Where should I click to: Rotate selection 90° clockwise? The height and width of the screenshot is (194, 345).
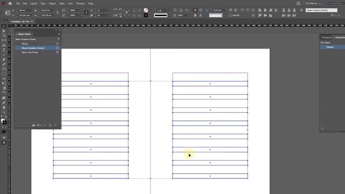click(x=115, y=10)
